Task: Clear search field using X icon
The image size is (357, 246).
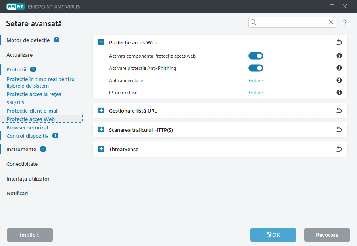Action: point(331,23)
